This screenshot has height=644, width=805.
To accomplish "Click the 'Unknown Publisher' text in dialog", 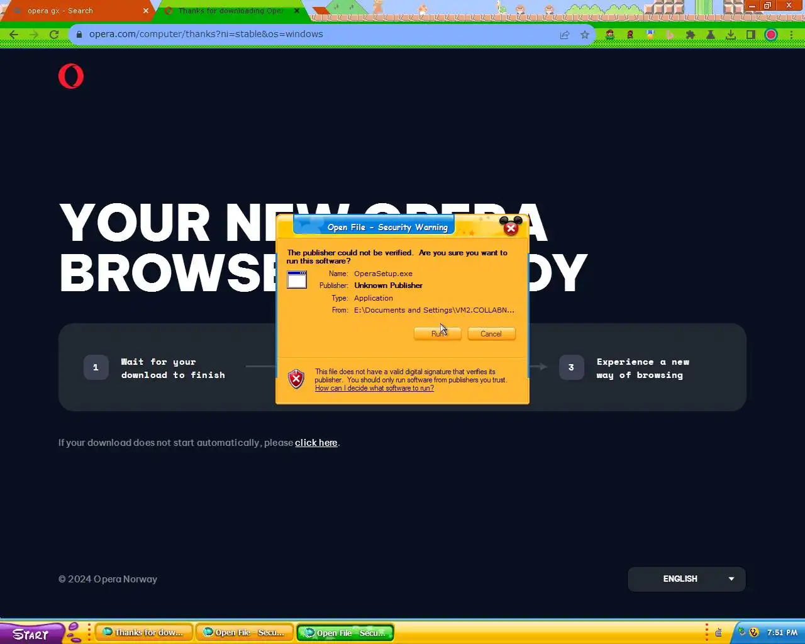I will [388, 286].
